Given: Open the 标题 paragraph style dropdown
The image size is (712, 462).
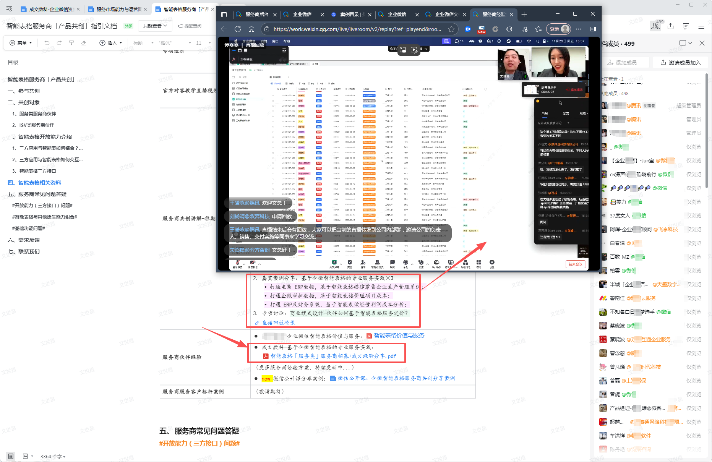Looking at the screenshot, I should 143,43.
